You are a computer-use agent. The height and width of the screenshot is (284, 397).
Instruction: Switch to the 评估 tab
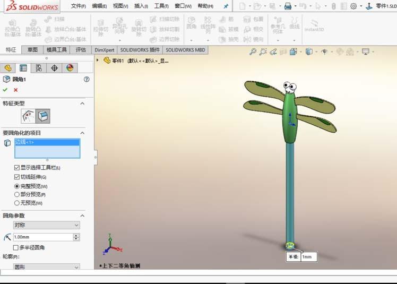[81, 50]
